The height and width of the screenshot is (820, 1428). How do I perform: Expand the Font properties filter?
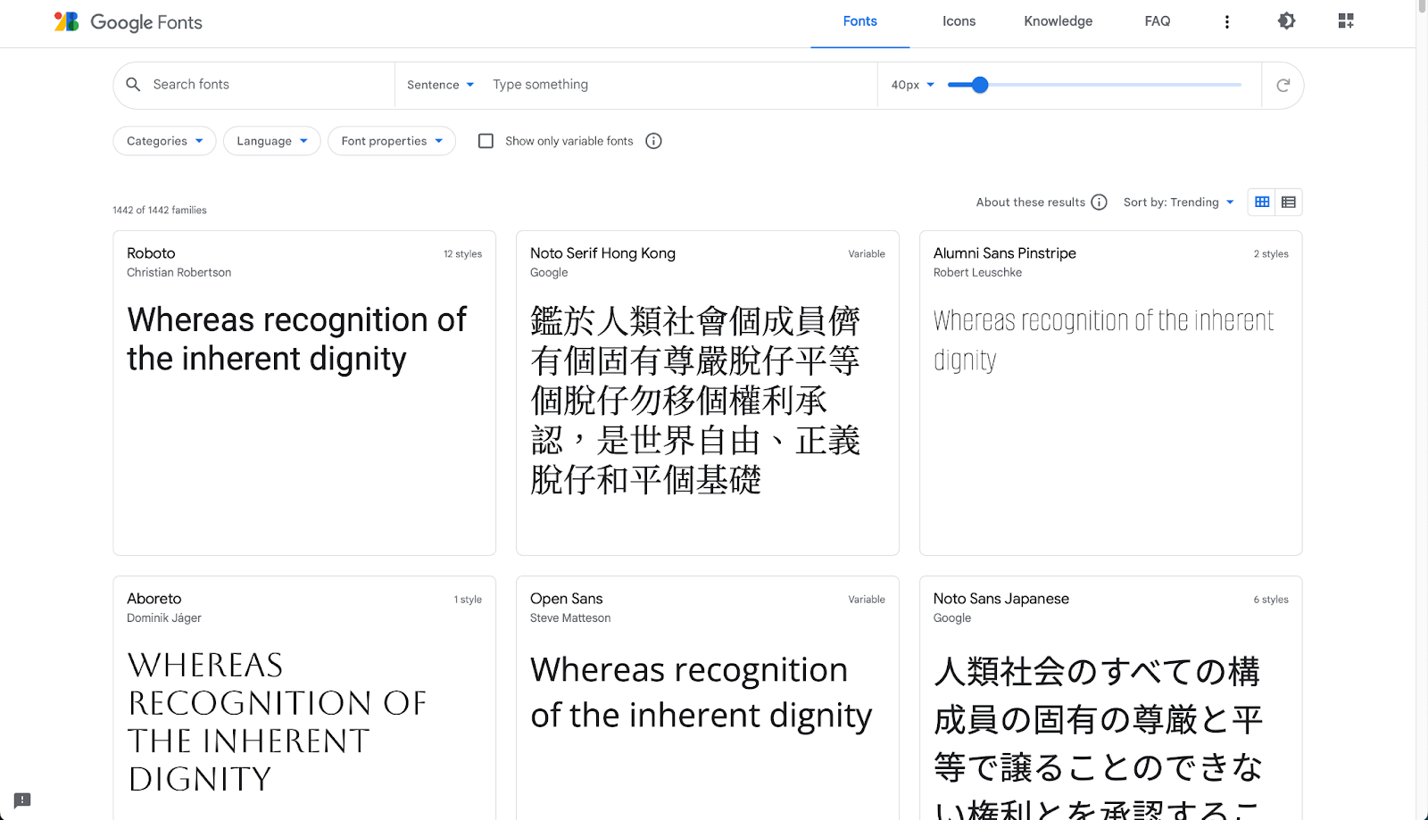point(392,141)
